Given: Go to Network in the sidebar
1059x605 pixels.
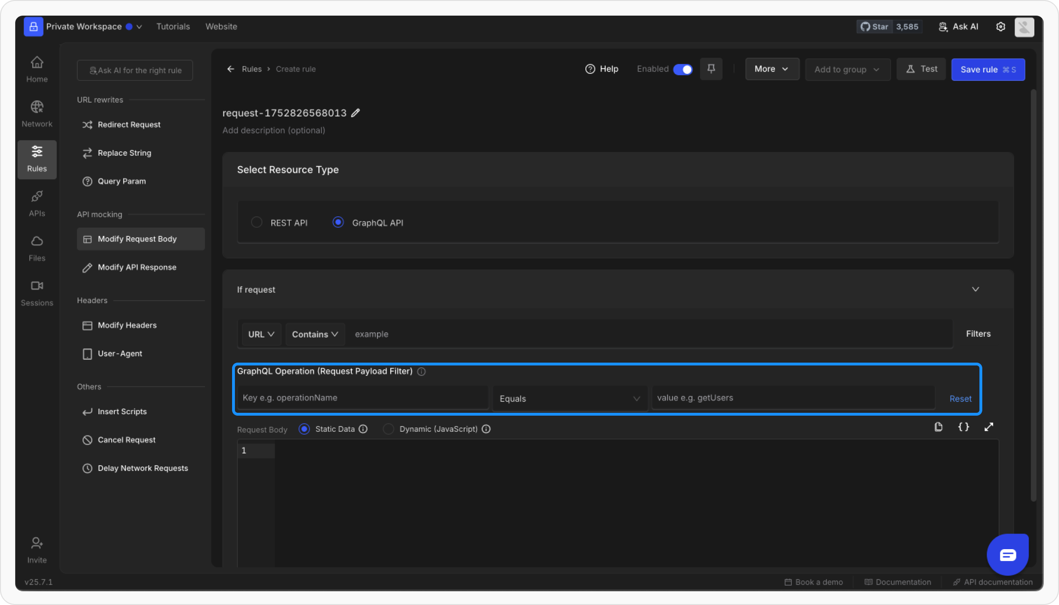Looking at the screenshot, I should (x=37, y=114).
